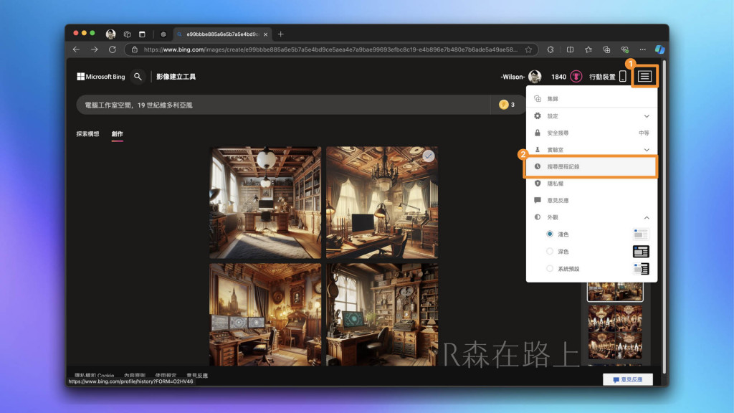Open the chandelier study image
The image size is (734, 413).
click(382, 202)
